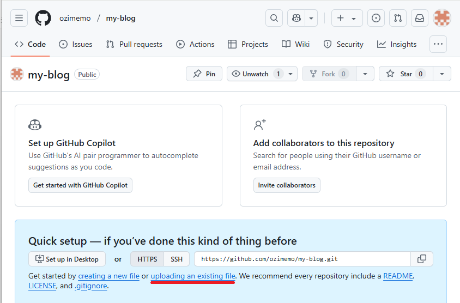
Task: Open the Pull requests tab
Action: click(x=134, y=44)
